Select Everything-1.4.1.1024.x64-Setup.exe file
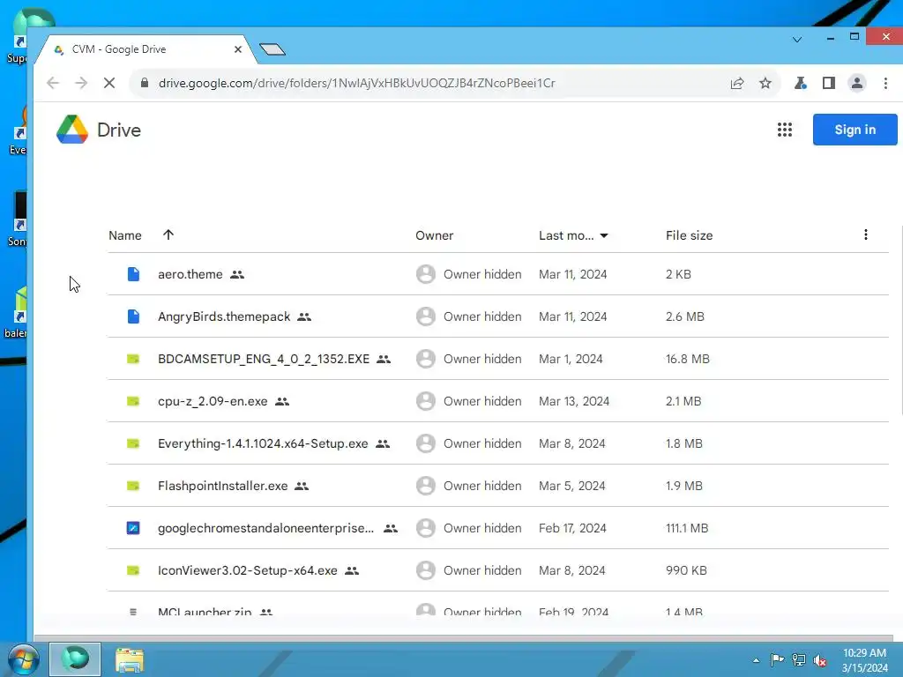Image resolution: width=903 pixels, height=677 pixels. [x=497, y=443]
